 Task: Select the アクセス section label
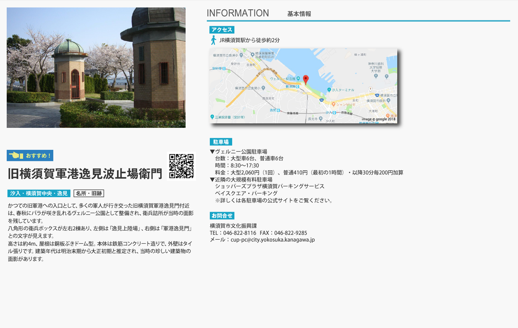point(222,30)
